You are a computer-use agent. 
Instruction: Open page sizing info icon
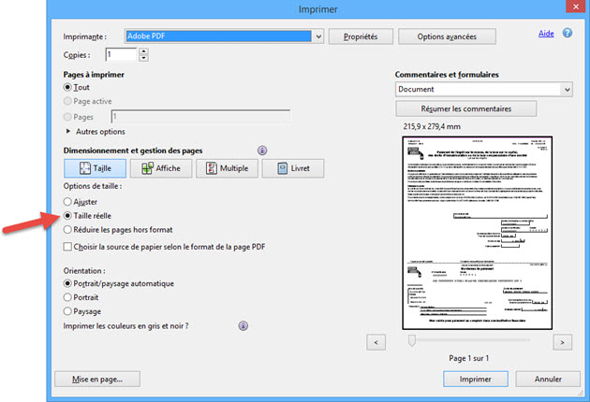click(x=262, y=151)
